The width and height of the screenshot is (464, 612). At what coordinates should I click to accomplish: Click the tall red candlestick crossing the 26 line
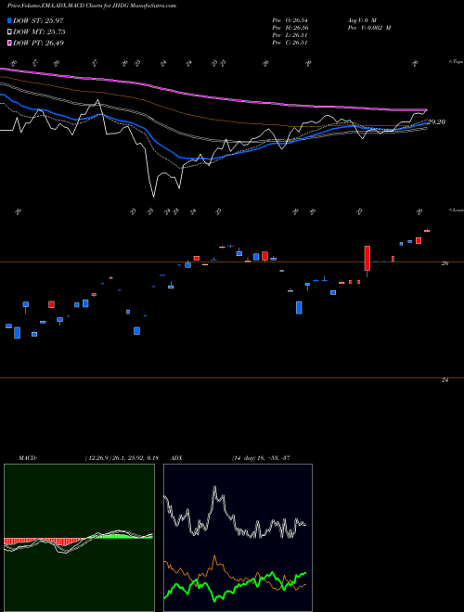(x=367, y=258)
